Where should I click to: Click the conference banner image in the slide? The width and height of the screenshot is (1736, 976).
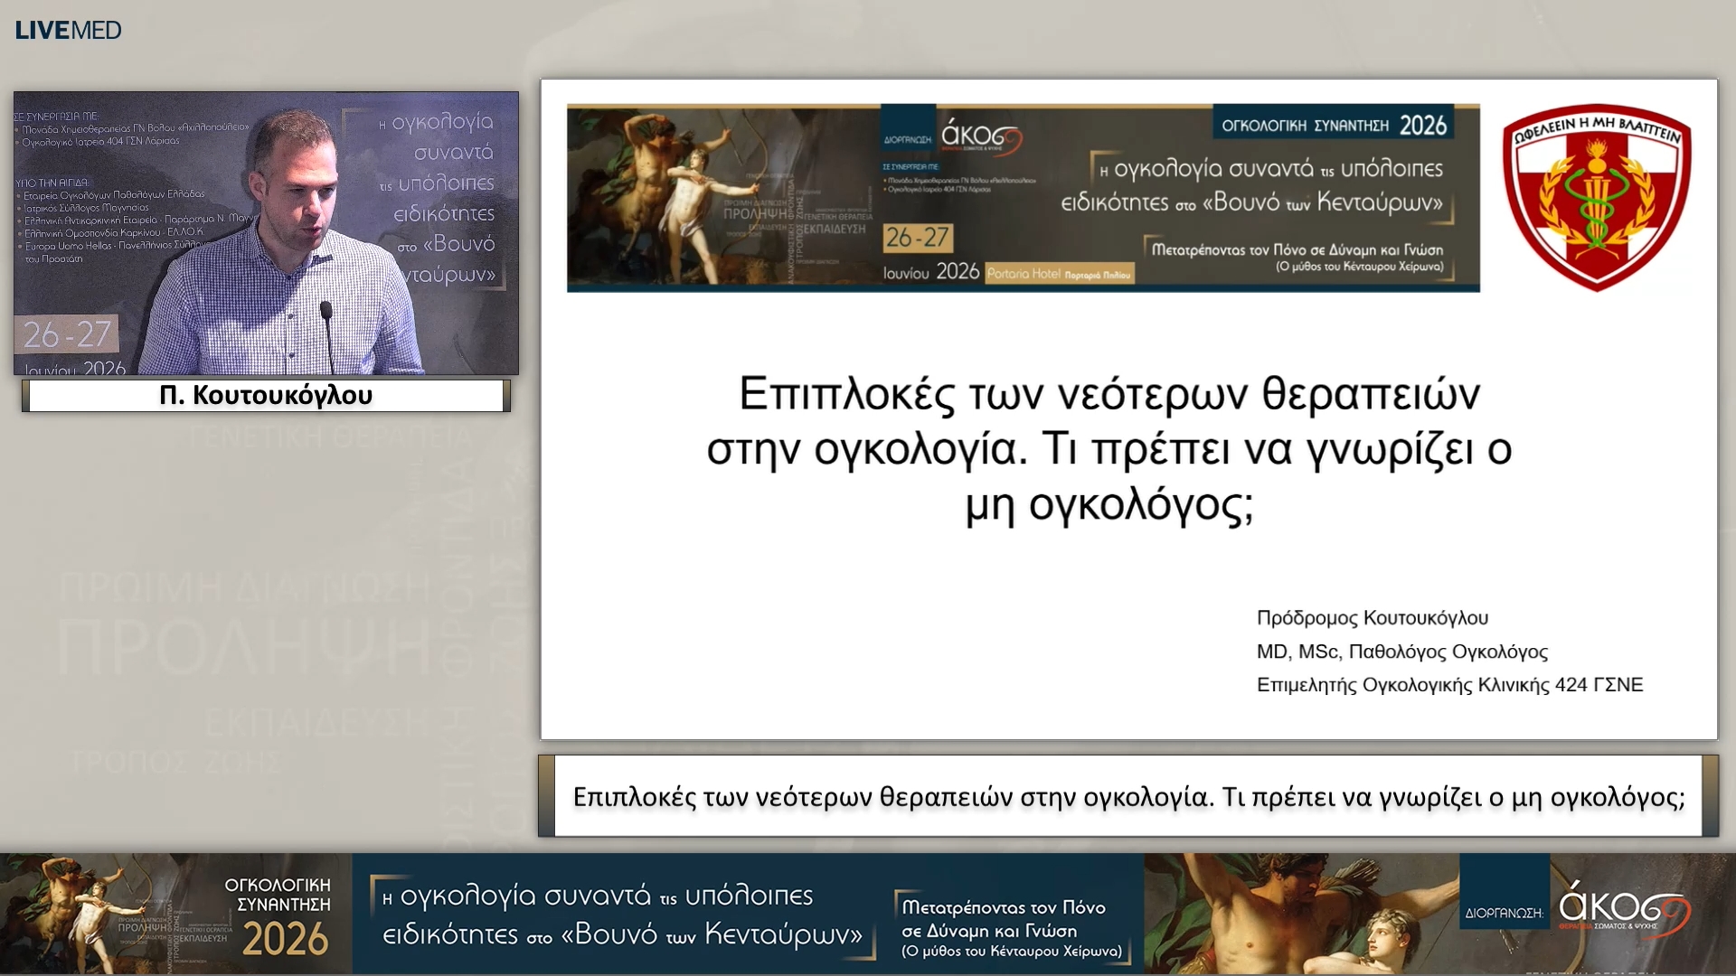1023,198
